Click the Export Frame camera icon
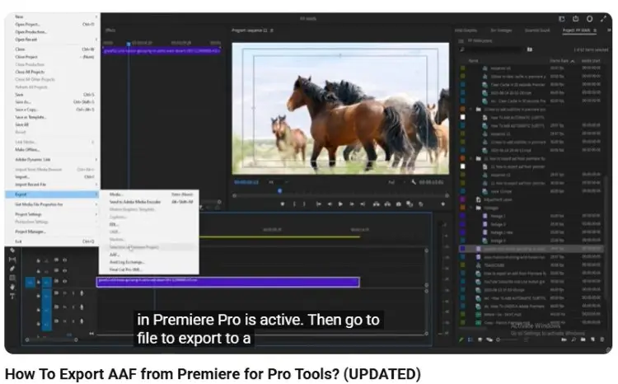 coord(399,204)
